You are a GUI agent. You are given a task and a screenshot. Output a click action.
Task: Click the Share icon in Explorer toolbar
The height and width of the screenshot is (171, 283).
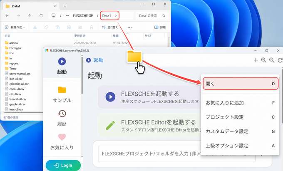(80, 27)
